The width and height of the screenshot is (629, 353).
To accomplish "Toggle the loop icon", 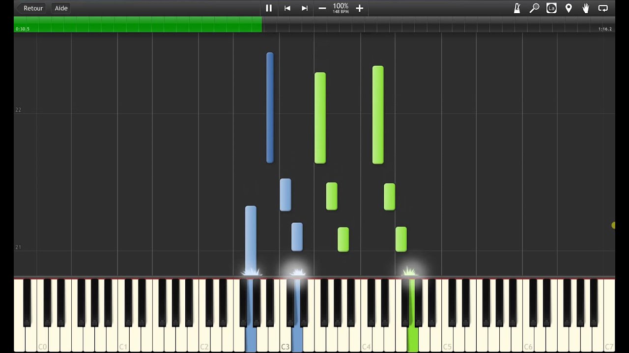I will [603, 8].
